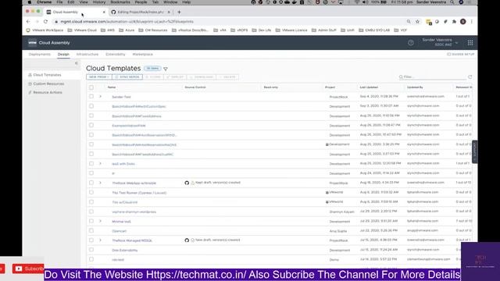The width and height of the screenshot is (500, 281).
Task: Select Resource Actions in the sidebar
Action: pyautogui.click(x=48, y=92)
